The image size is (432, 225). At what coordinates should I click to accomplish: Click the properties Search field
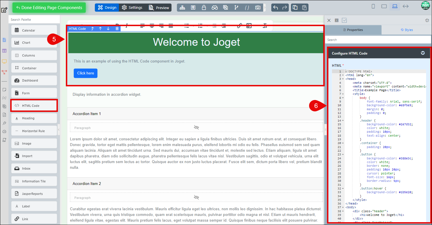pyautogui.click(x=378, y=40)
